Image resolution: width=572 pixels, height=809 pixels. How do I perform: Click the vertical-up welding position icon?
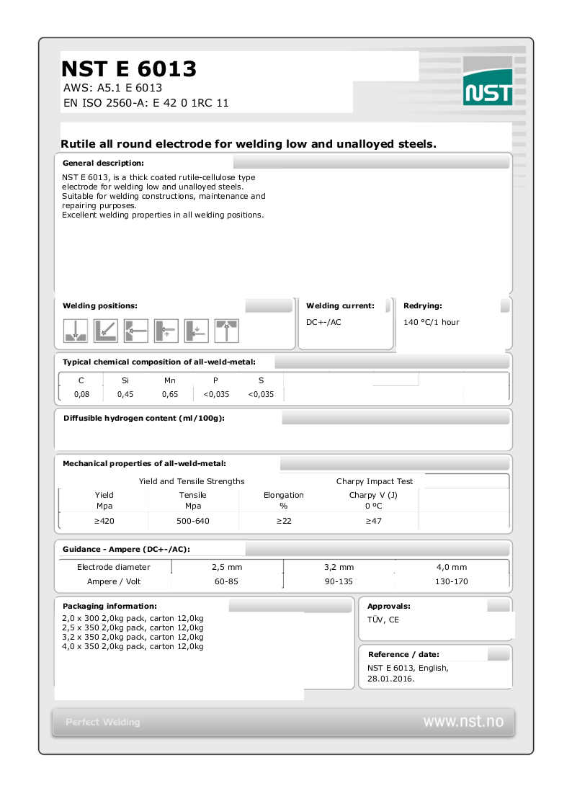(166, 331)
